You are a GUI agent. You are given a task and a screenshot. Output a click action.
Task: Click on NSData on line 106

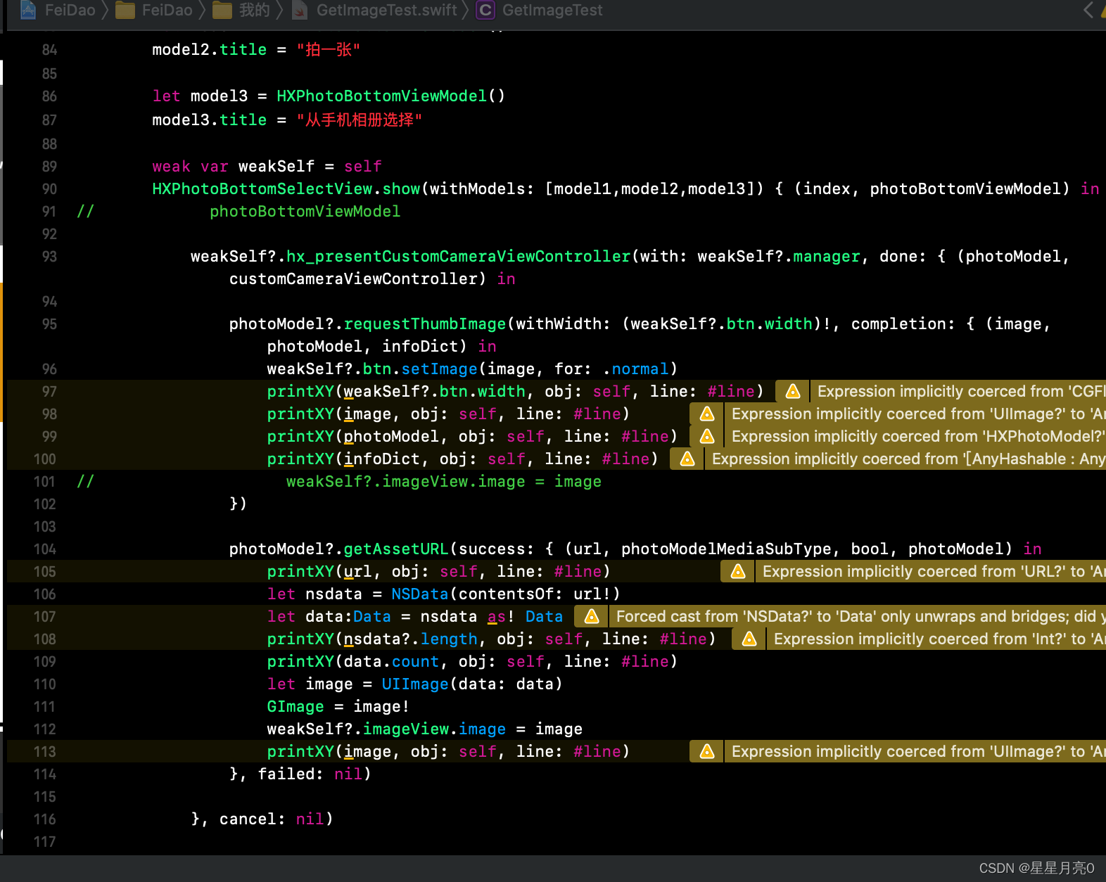(420, 594)
